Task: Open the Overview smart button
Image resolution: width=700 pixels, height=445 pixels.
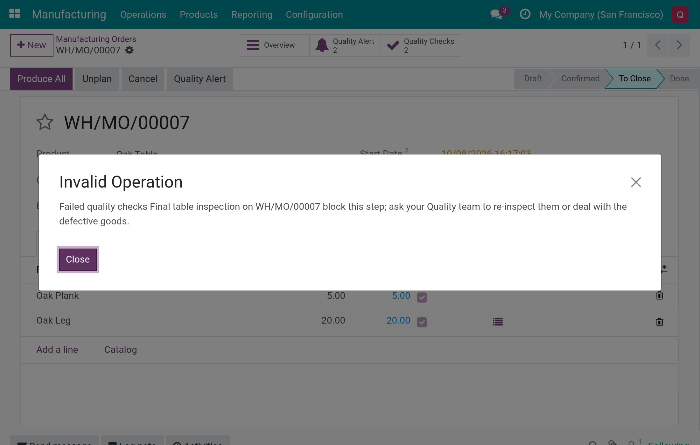Action: pyautogui.click(x=274, y=45)
